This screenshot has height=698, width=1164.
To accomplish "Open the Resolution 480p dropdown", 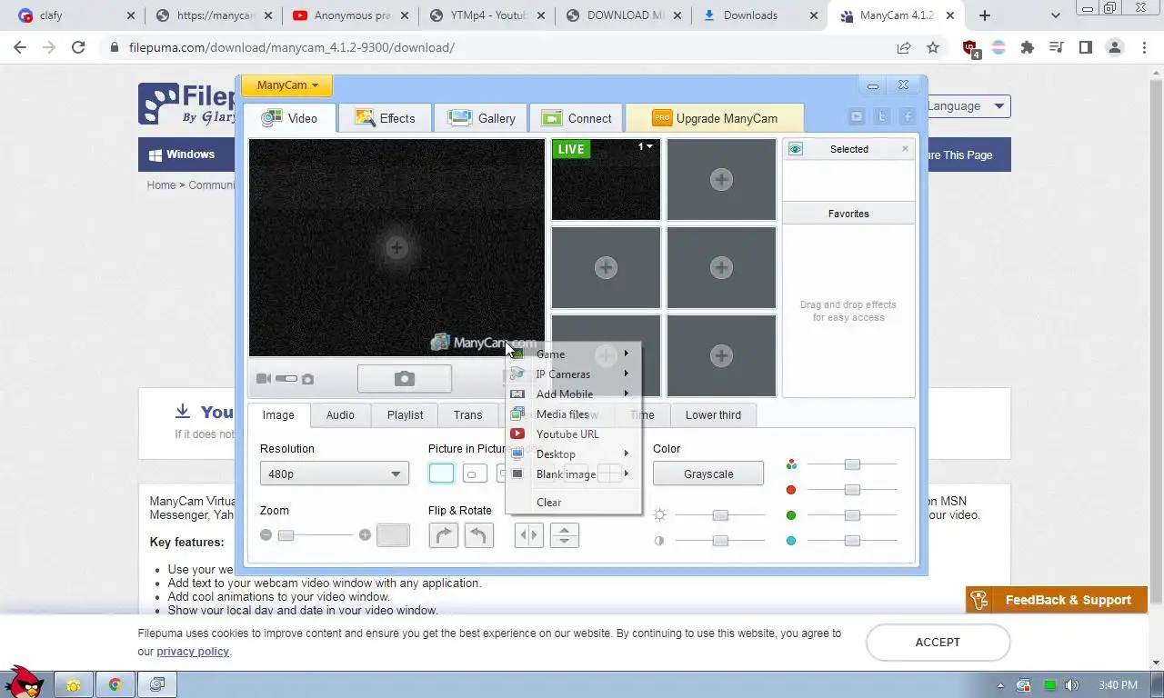I will (x=334, y=474).
